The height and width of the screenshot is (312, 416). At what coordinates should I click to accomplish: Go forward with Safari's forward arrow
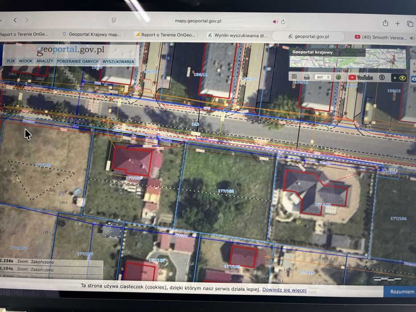pyautogui.click(x=27, y=20)
